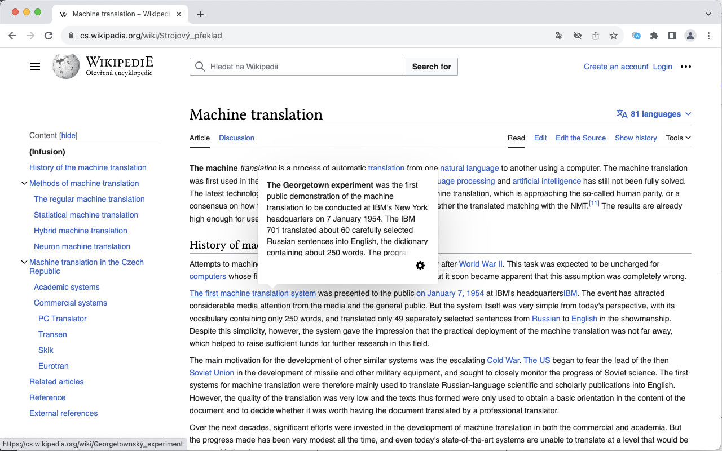
Task: Hide the table of contents
Action: pos(68,135)
